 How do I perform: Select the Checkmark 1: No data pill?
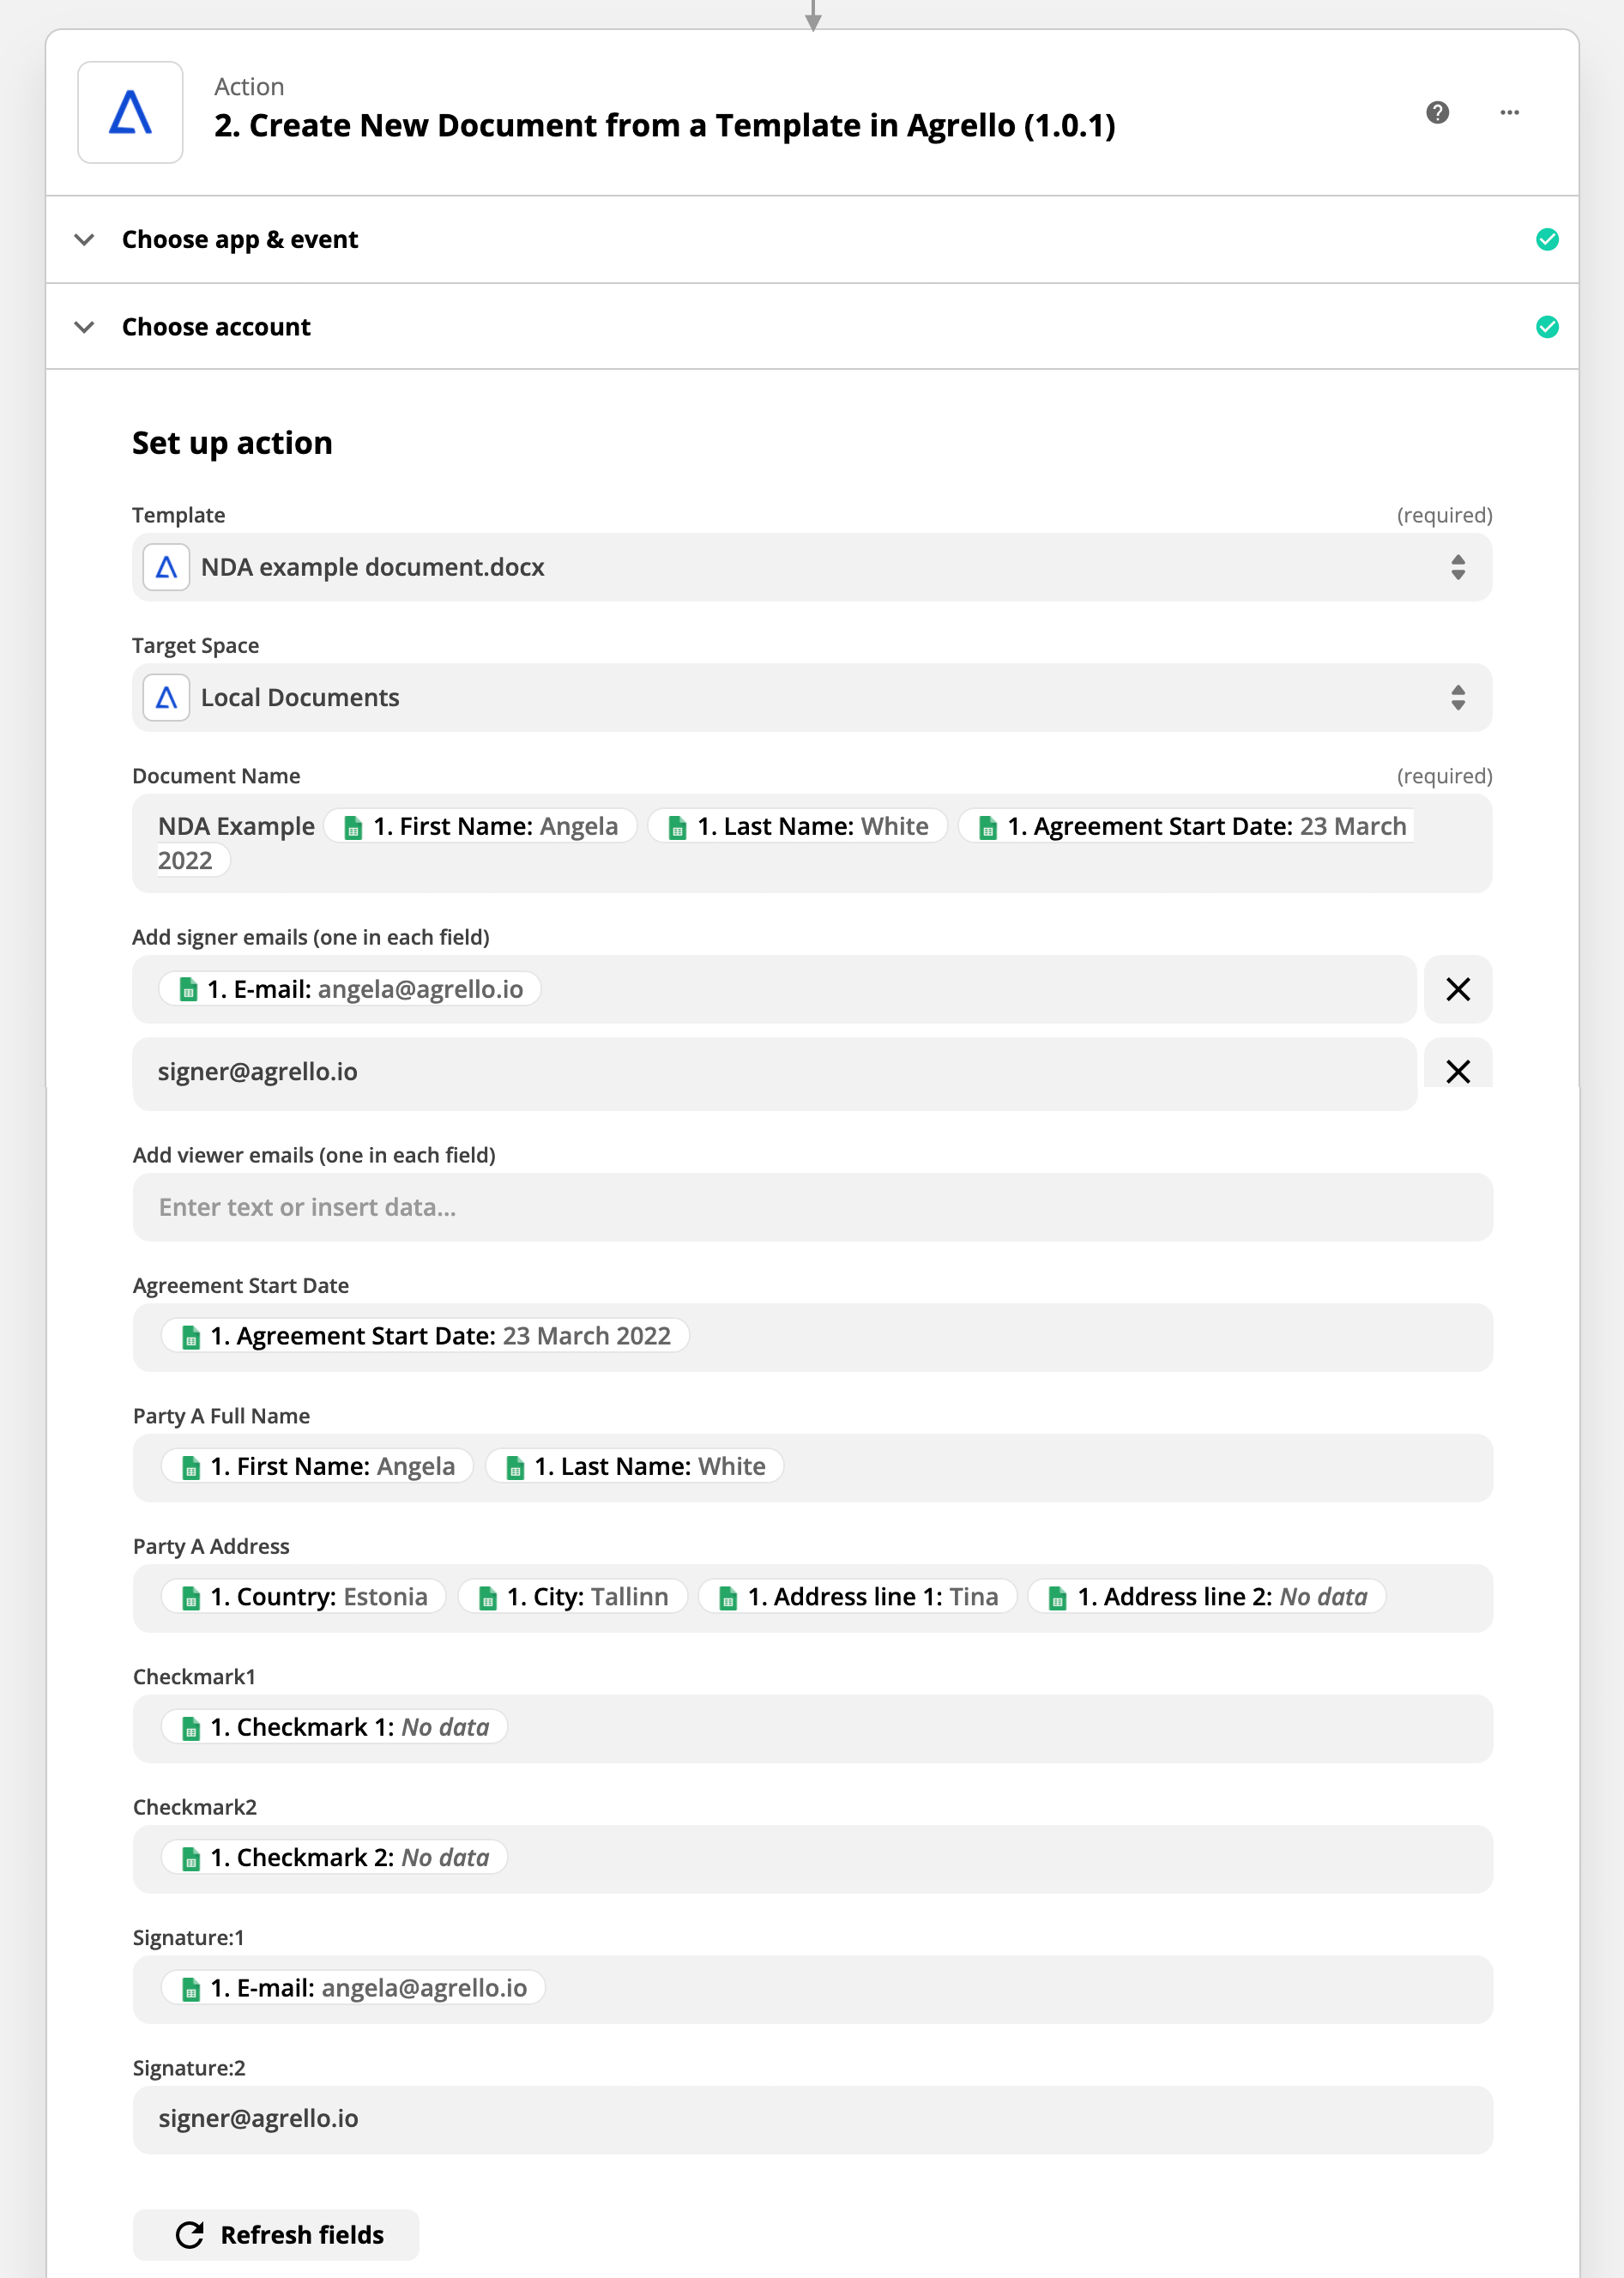(334, 1727)
